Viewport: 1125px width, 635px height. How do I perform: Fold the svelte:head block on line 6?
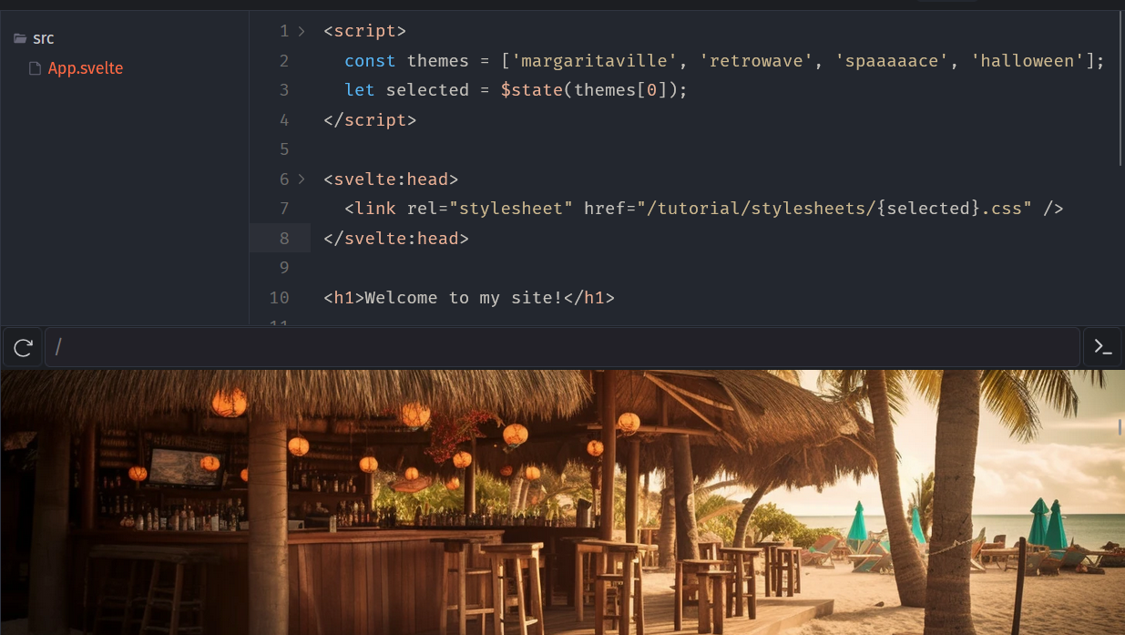pos(302,179)
